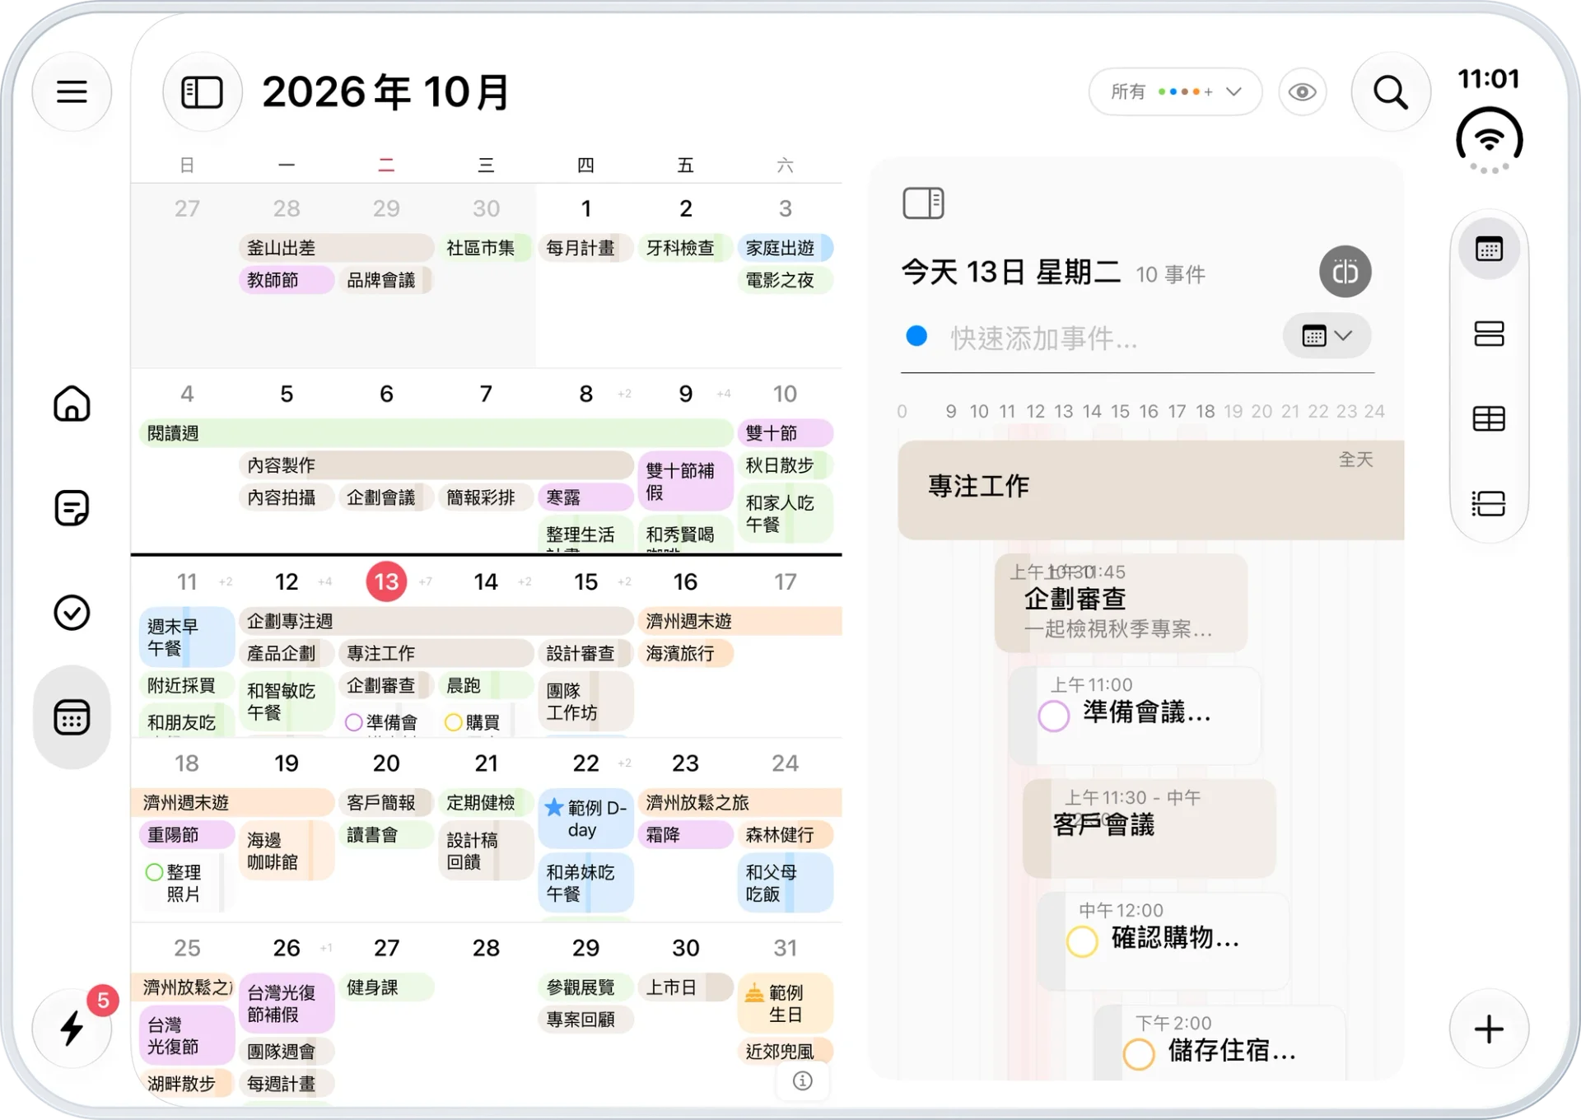1581x1120 pixels.
Task: Open the search
Action: tap(1391, 92)
